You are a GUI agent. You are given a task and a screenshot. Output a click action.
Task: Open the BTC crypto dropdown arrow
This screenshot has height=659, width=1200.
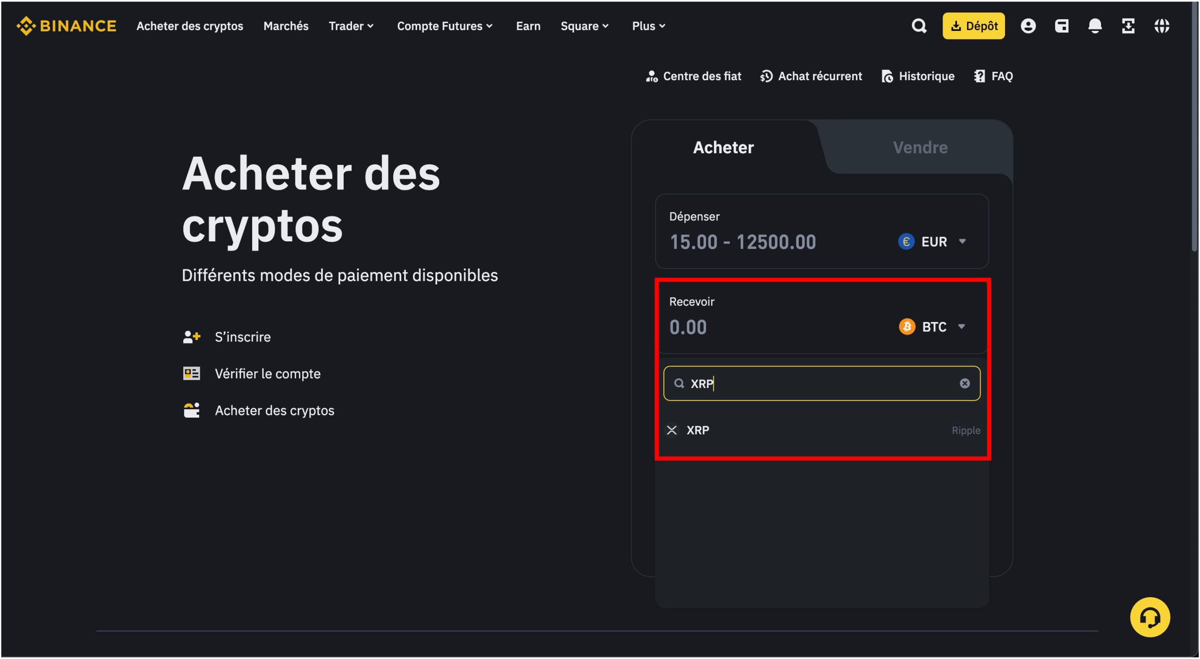961,327
